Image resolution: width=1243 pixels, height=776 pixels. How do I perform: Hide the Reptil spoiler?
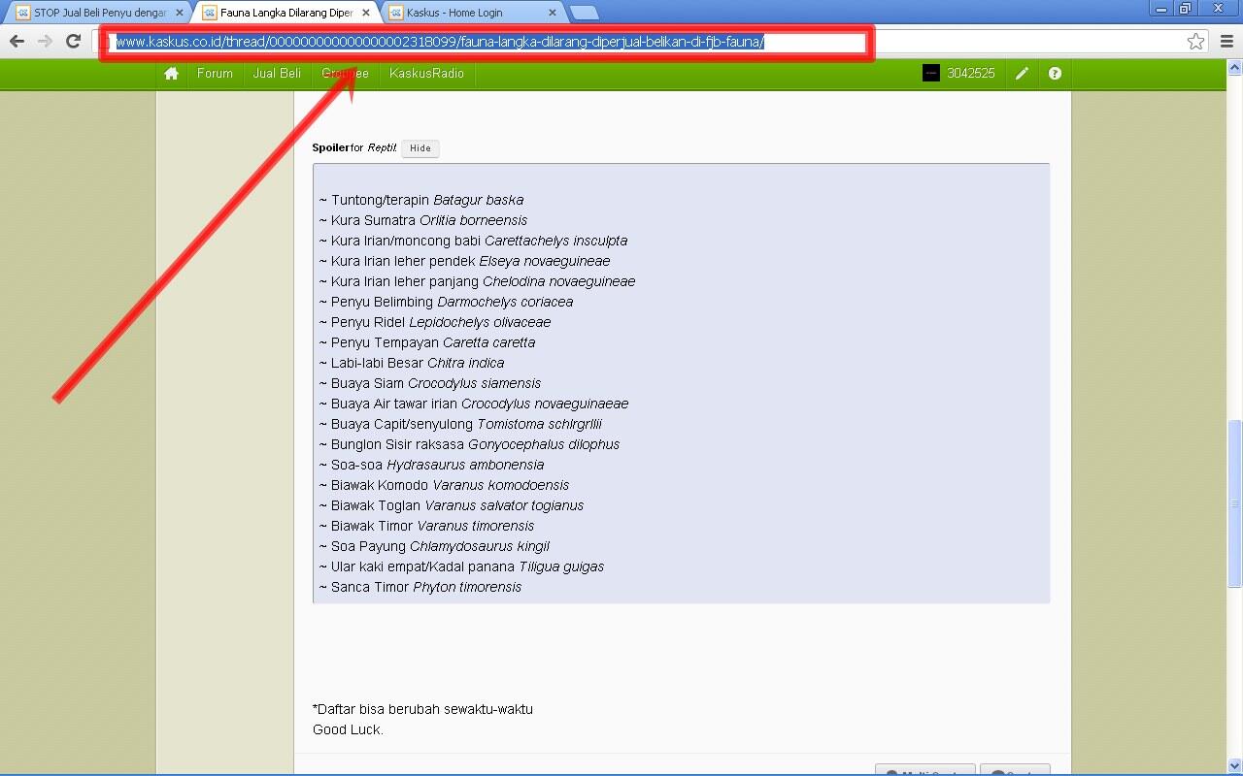pos(420,148)
